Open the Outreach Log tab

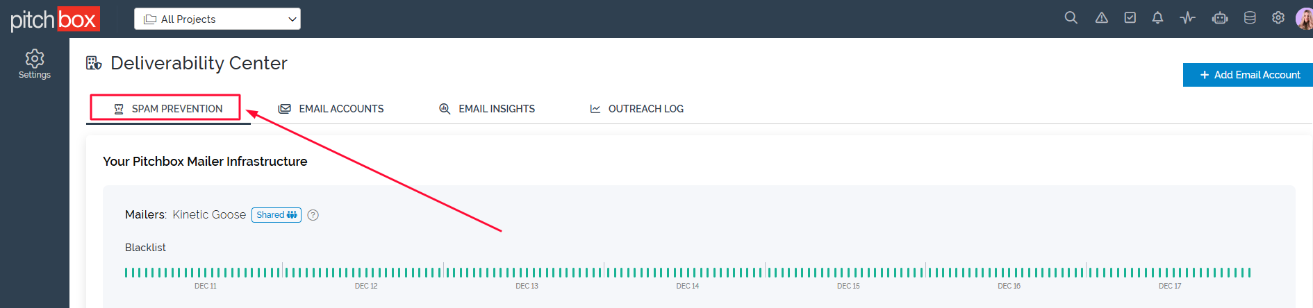(636, 109)
